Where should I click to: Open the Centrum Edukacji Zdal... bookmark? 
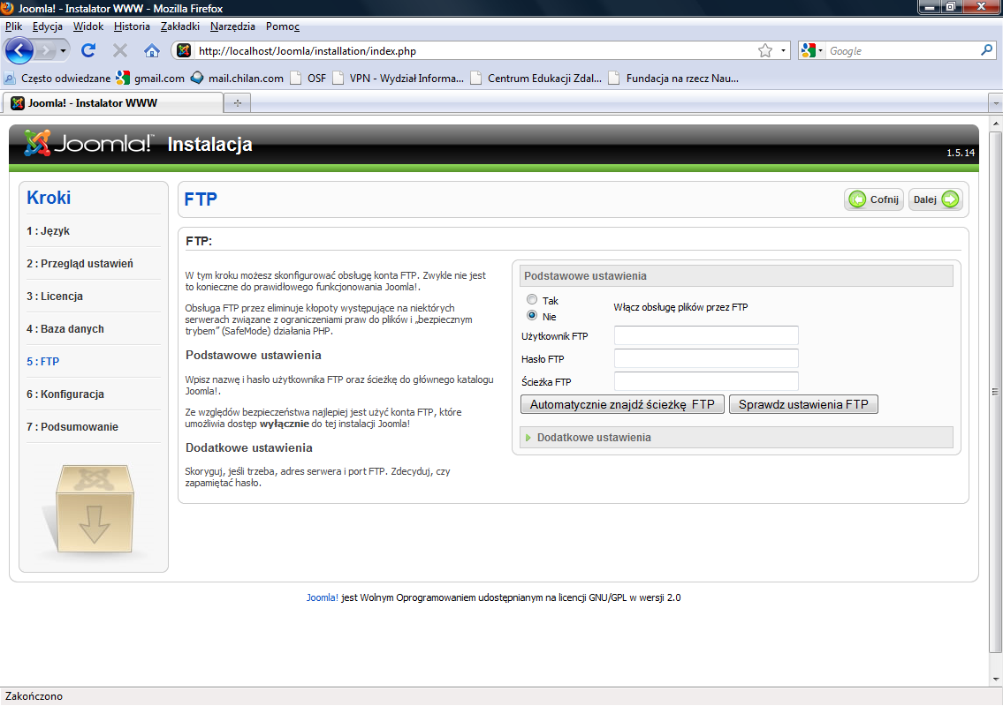click(x=536, y=78)
